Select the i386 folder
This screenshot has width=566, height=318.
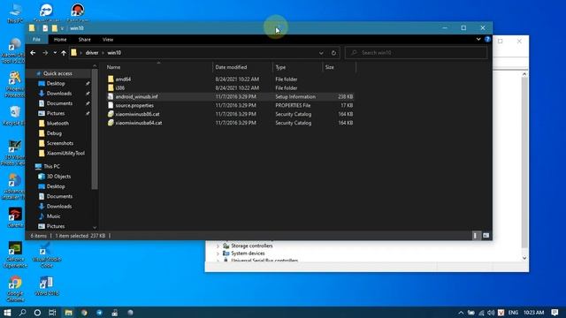(120, 87)
